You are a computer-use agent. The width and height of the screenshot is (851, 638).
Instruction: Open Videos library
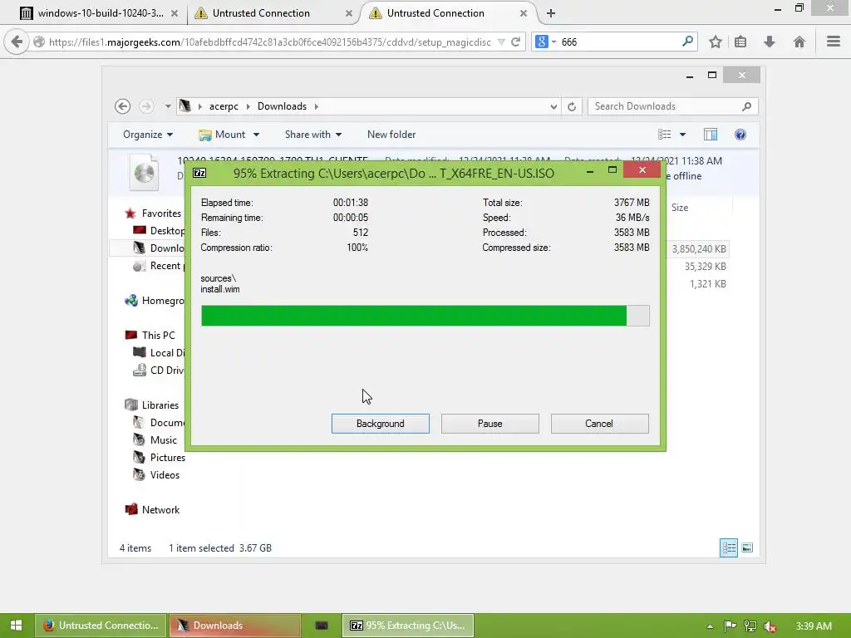coord(157,474)
